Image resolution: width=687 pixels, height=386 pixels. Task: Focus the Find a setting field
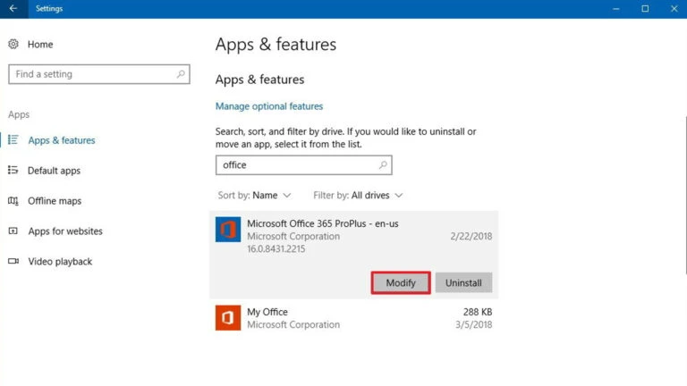pos(89,74)
